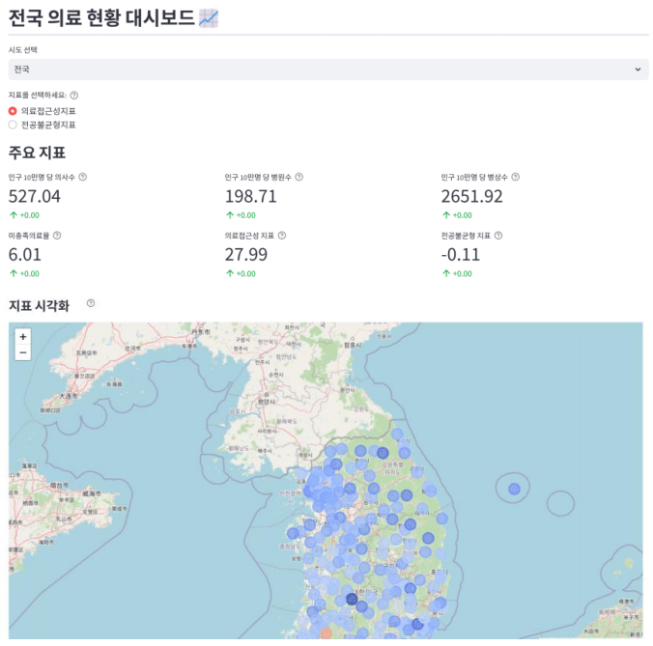Click help icon beside 전공불균형 지표 metric
This screenshot has height=646, width=653.
[x=498, y=235]
